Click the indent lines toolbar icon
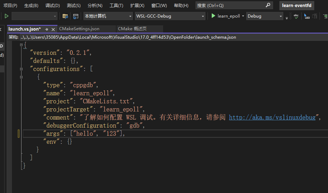Screen dimensions: 328x193 pos(325,16)
